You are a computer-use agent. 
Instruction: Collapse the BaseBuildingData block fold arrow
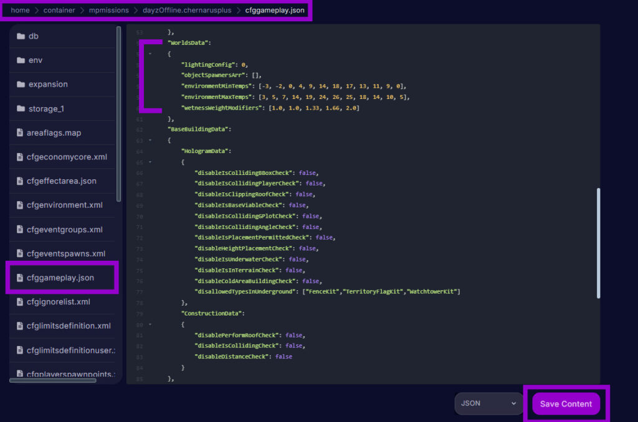(x=150, y=140)
